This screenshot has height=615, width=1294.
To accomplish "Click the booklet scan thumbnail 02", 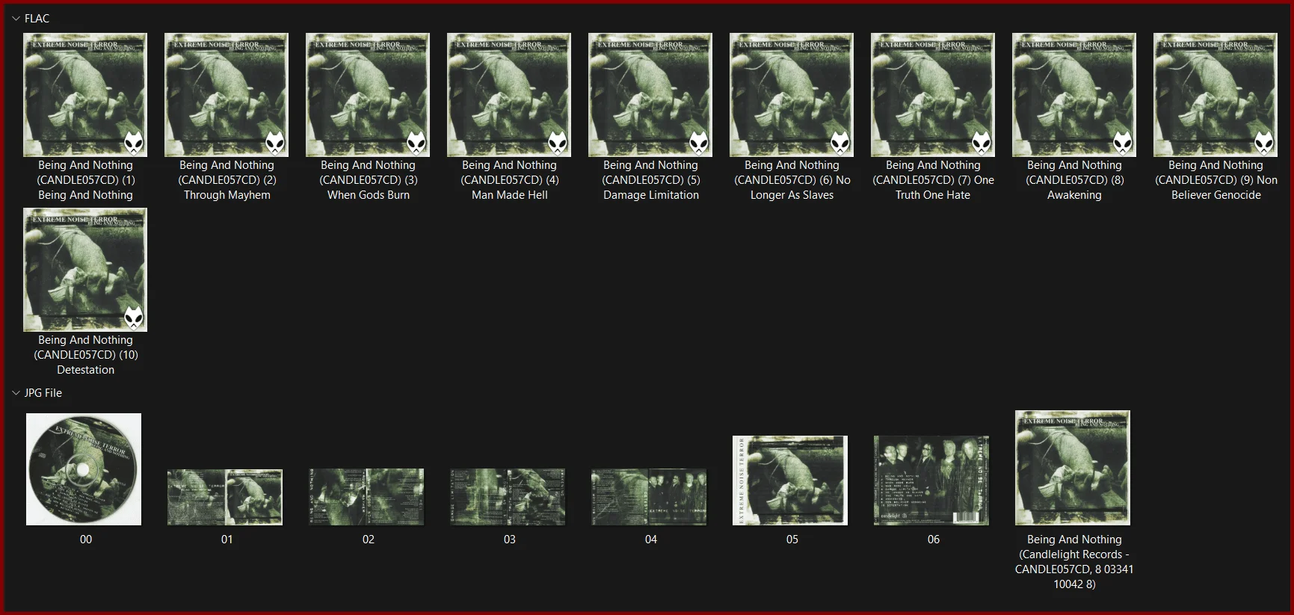I will point(366,497).
